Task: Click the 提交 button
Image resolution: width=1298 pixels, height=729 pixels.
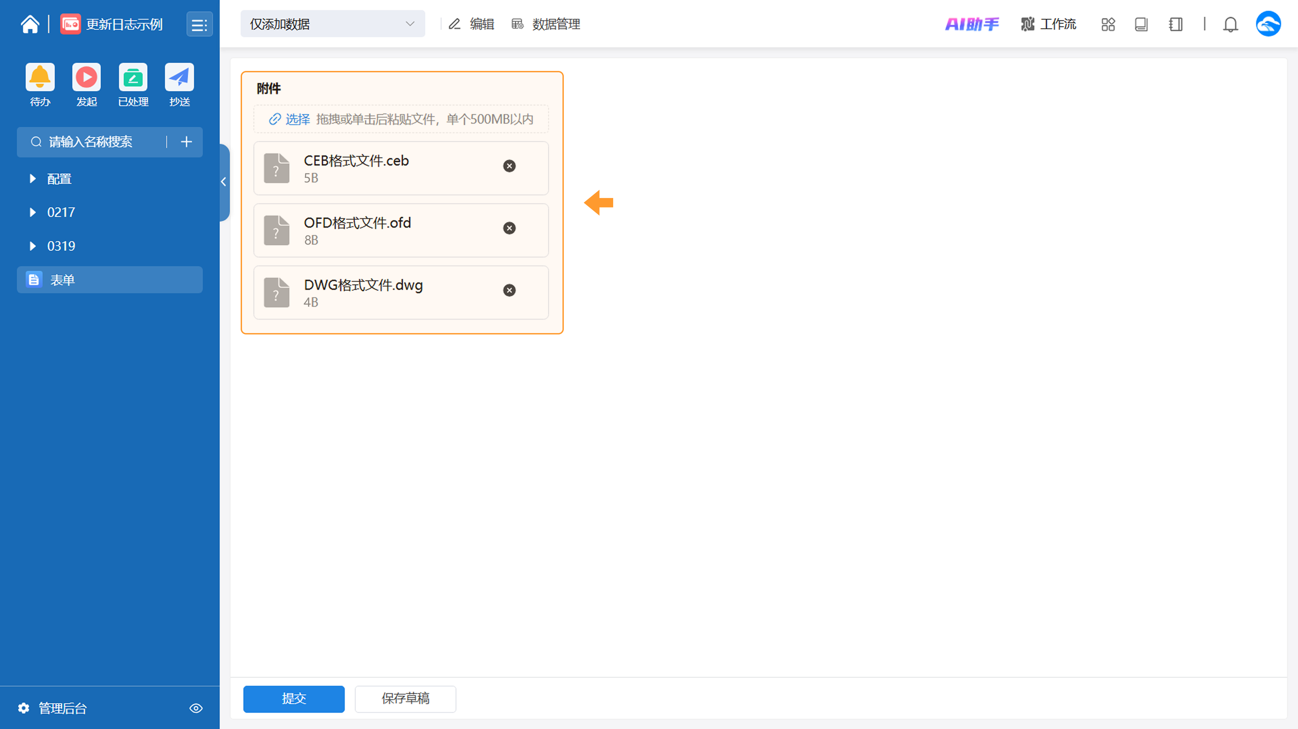Action: [x=294, y=699]
